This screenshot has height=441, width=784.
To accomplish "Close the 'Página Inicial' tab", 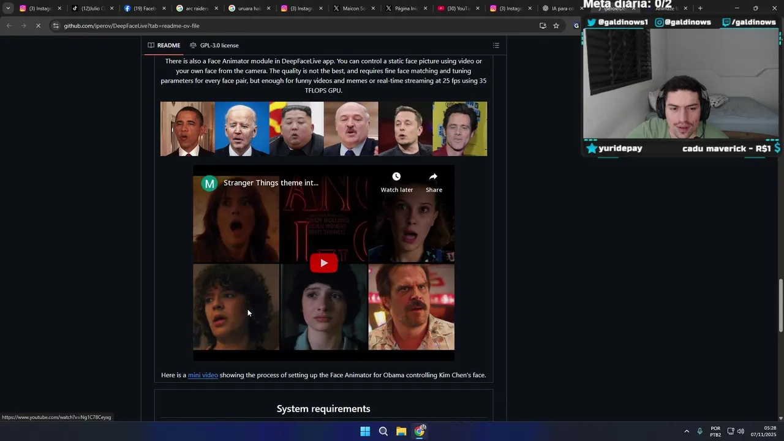I will point(425,9).
